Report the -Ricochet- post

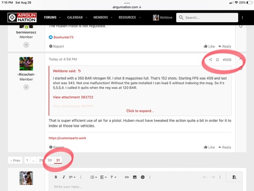click(x=56, y=147)
